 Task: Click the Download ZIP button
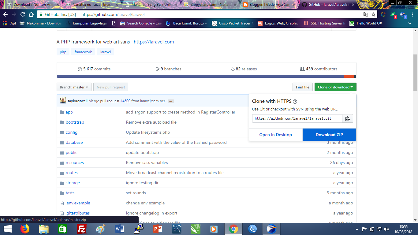[x=329, y=135]
